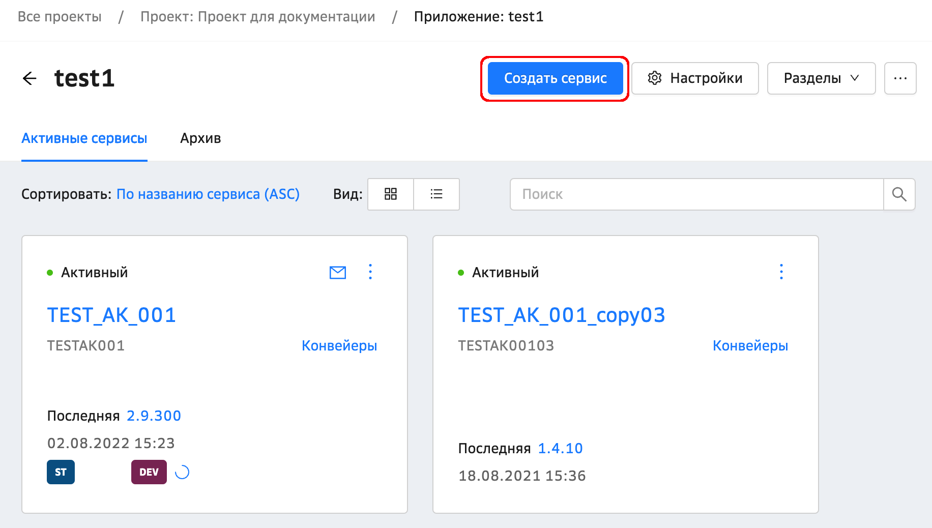
Task: Switch to grid view layout
Action: [x=391, y=194]
